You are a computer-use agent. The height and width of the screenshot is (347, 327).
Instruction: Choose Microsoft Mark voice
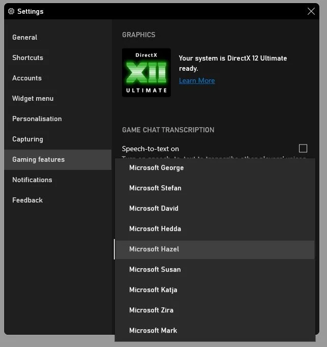coord(215,331)
